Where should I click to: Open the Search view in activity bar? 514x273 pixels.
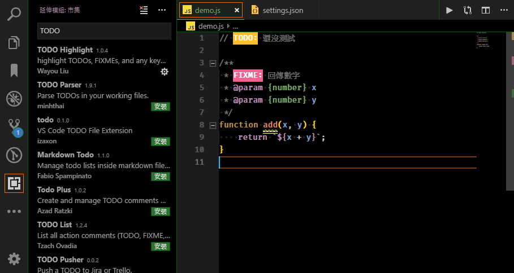pyautogui.click(x=14, y=15)
